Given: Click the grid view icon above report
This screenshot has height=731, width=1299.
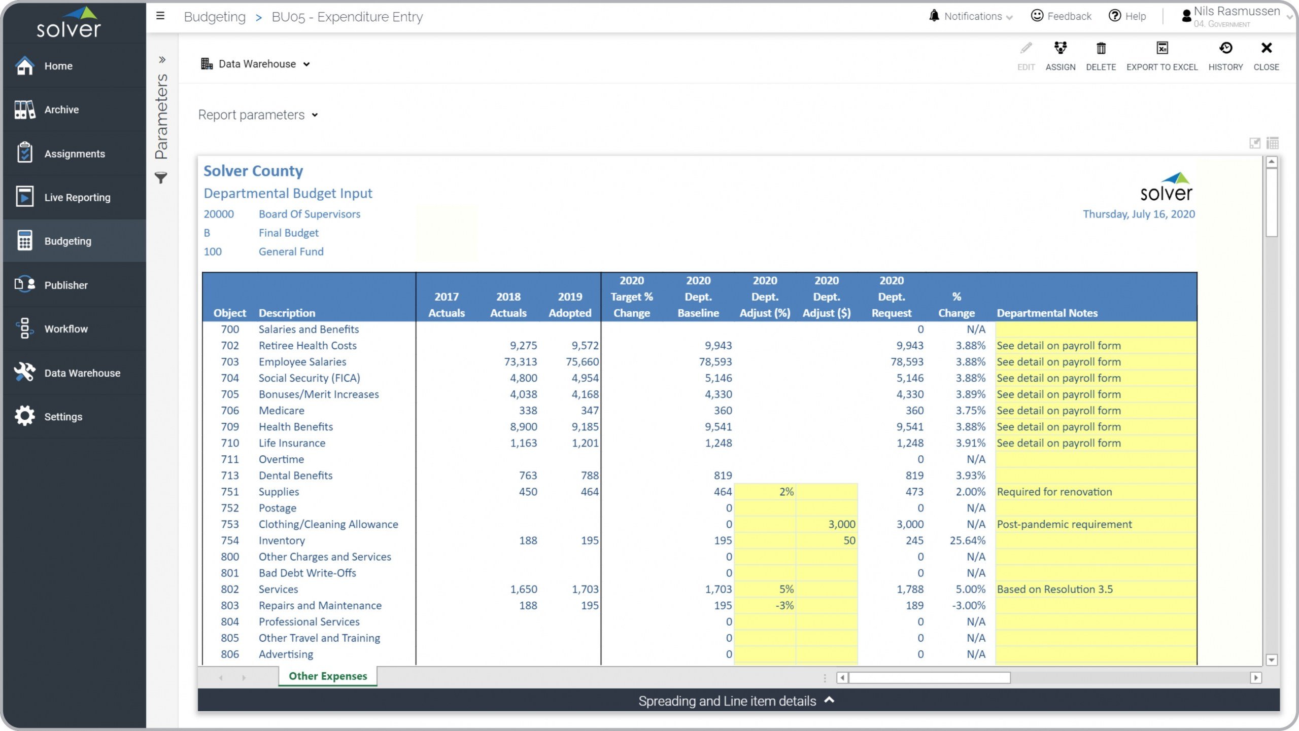Looking at the screenshot, I should click(x=1272, y=143).
